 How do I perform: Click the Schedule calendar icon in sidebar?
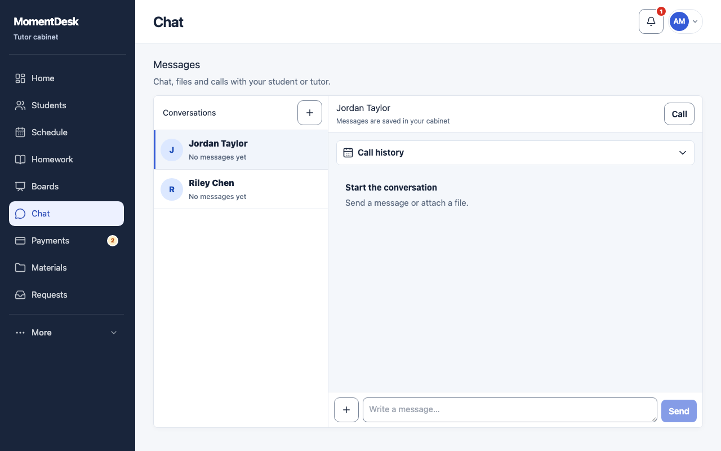[20, 132]
